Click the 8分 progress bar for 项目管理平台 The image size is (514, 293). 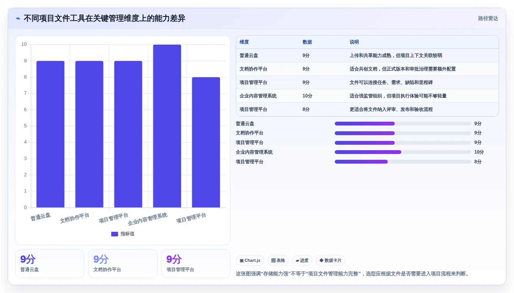click(x=403, y=162)
